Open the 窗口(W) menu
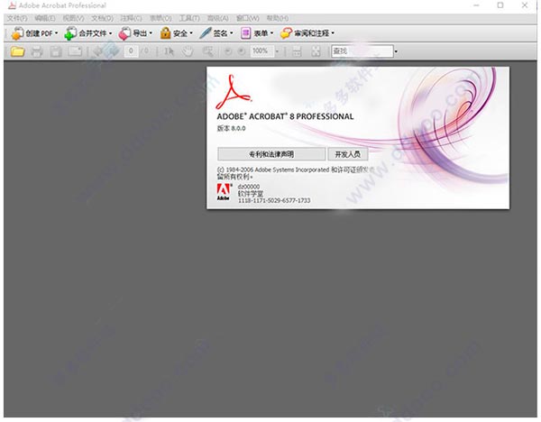The height and width of the screenshot is (422, 541). coord(247,18)
